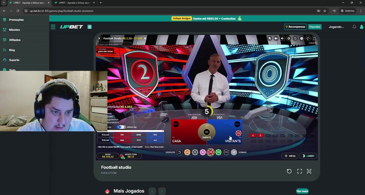365x195 pixels.
Task: Bookmark this page star icon
Action: pyautogui.click(x=325, y=11)
